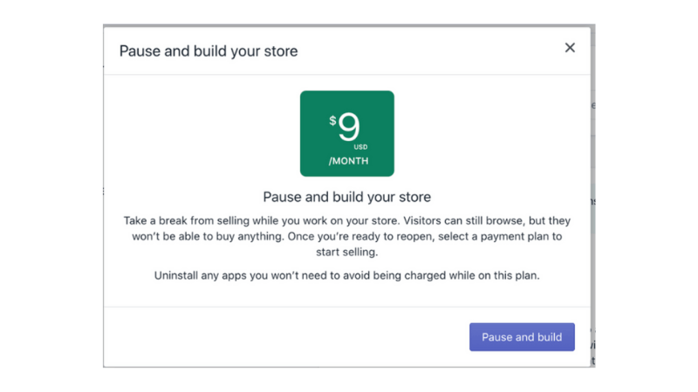Image resolution: width=698 pixels, height=392 pixels.
Task: Click empty footer area beside Pause button
Action: 285,337
